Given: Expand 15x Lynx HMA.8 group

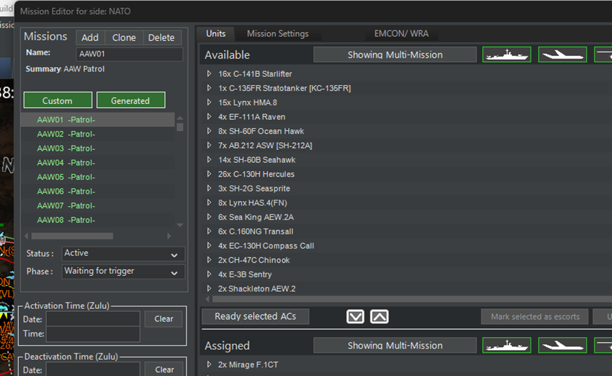Looking at the screenshot, I should coord(209,102).
